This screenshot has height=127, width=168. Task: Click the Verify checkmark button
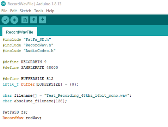(5, 20)
